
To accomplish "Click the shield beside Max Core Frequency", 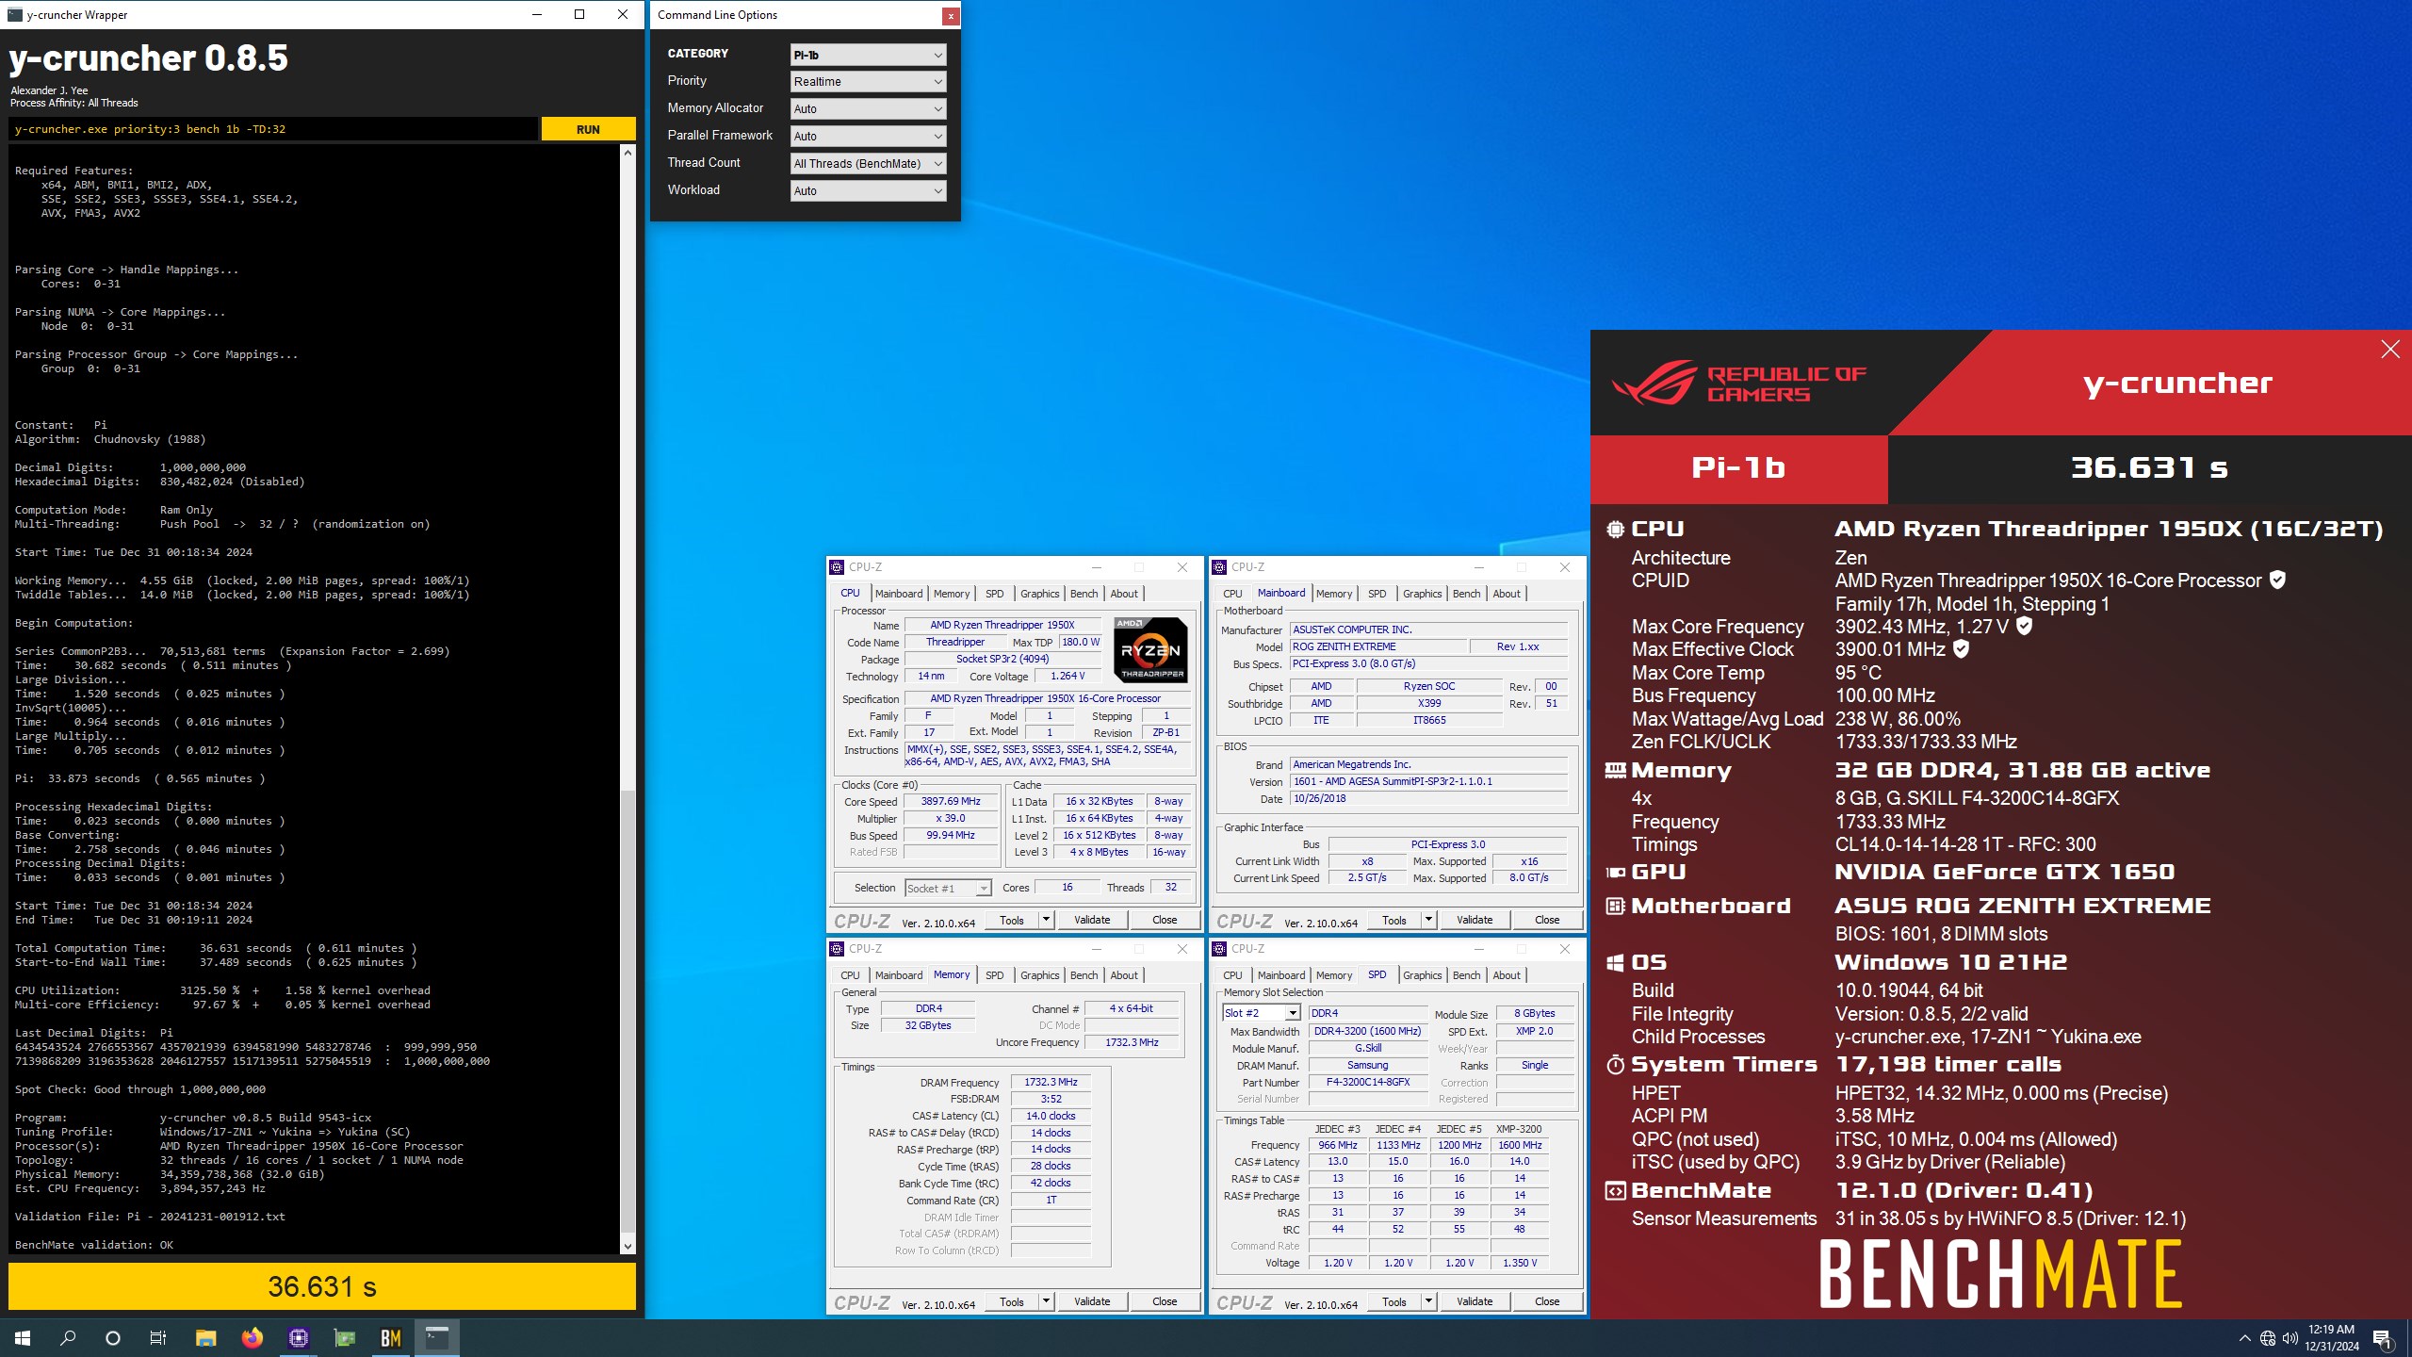I will (2025, 626).
